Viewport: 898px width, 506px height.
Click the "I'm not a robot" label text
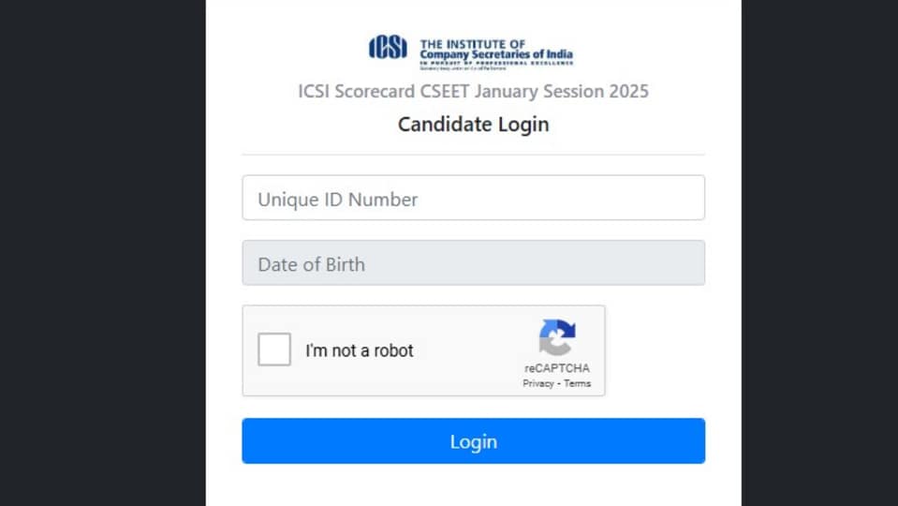359,350
